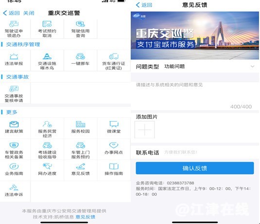
Task: Expand the 问题类型 dropdown chevron
Action: click(252, 66)
